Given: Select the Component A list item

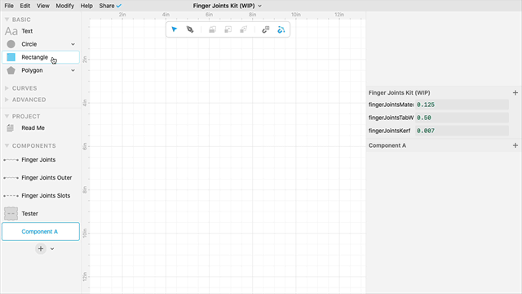Looking at the screenshot, I should [x=41, y=231].
